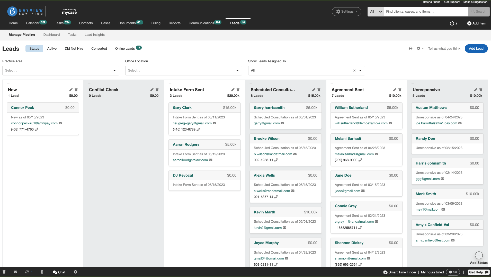Expand the Show Leads Assigned To dropdown arrow
The height and width of the screenshot is (277, 491).
click(x=360, y=71)
